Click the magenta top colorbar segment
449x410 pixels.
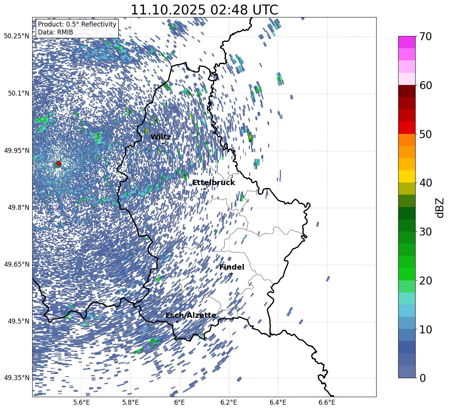click(x=407, y=42)
